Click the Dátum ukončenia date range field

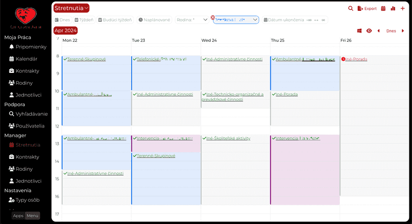point(295,20)
